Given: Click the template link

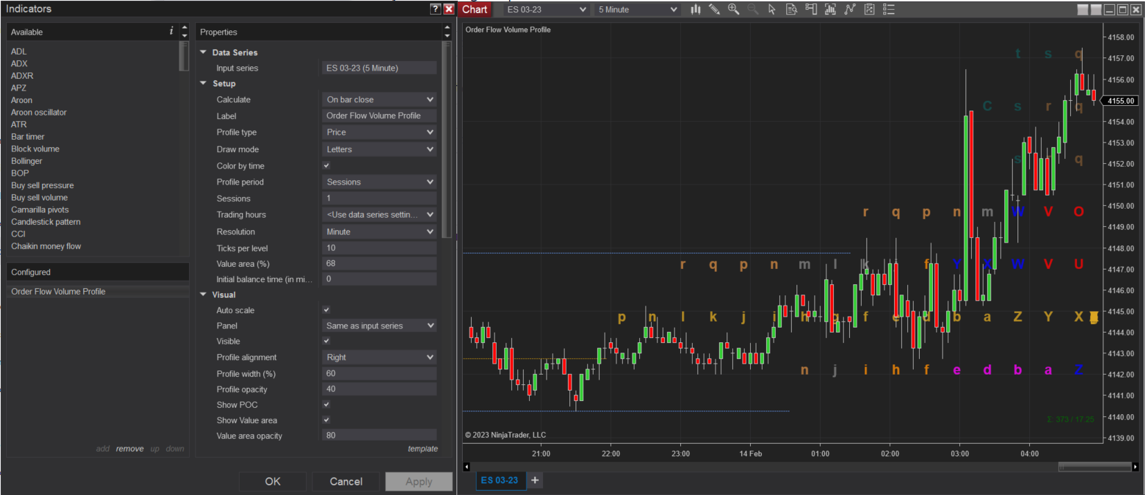Looking at the screenshot, I should click(x=423, y=449).
